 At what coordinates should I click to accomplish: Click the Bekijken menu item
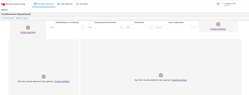click(x=4, y=10)
